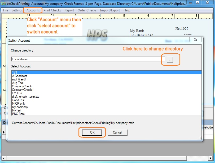215x163 pixels.
Task: Click the browse directory '...' button
Action: tap(170, 60)
